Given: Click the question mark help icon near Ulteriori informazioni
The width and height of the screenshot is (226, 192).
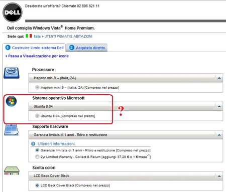Looking at the screenshot, I should [33, 144].
